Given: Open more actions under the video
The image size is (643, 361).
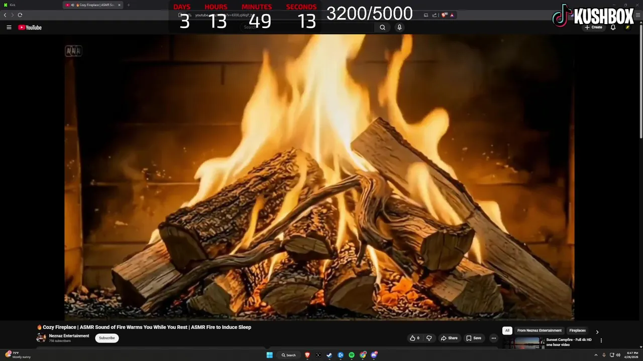Looking at the screenshot, I should point(494,338).
